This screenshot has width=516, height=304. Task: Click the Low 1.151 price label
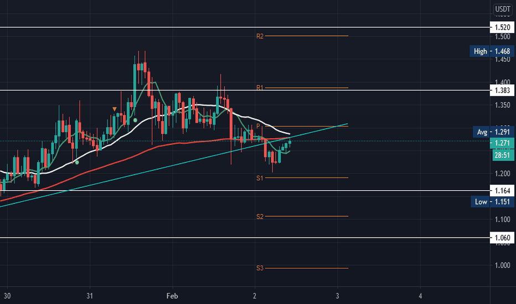click(x=492, y=202)
